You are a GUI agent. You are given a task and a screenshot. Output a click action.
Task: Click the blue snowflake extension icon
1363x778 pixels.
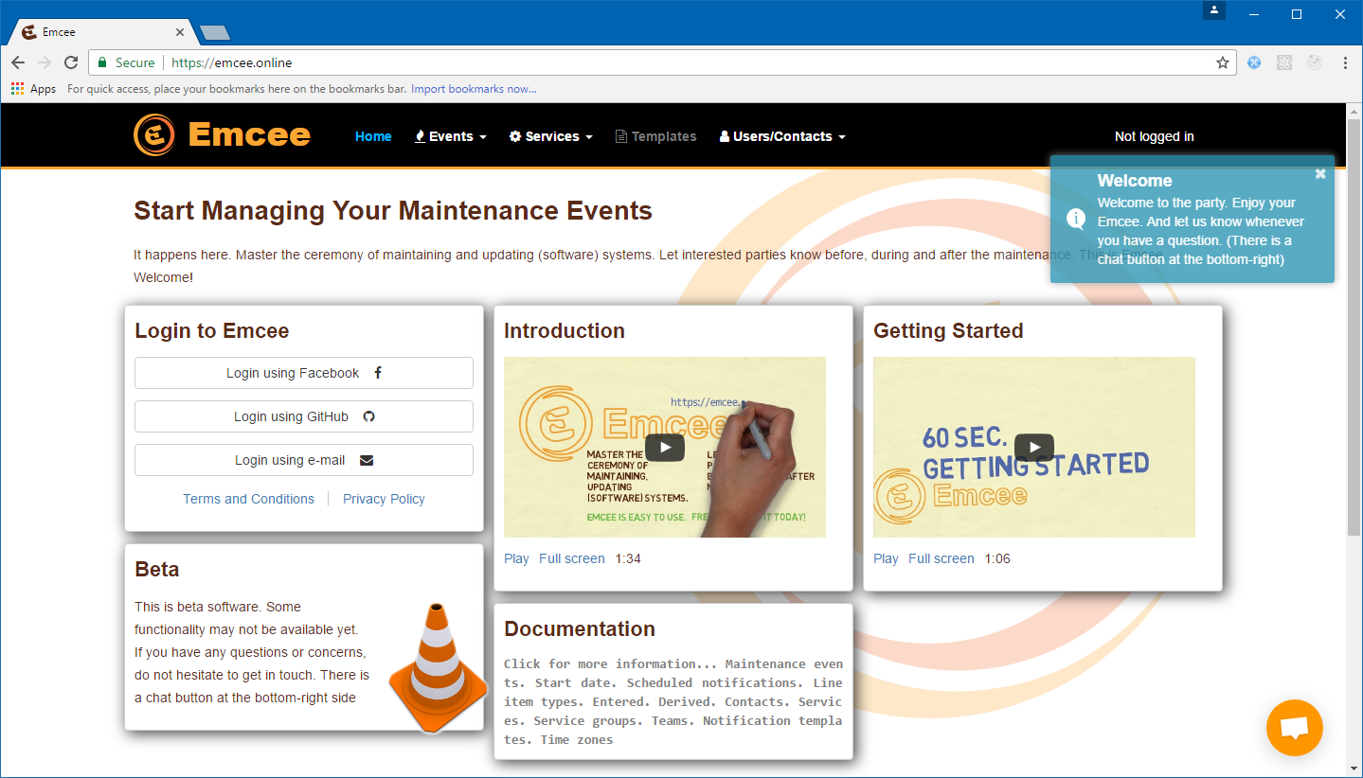1254,62
